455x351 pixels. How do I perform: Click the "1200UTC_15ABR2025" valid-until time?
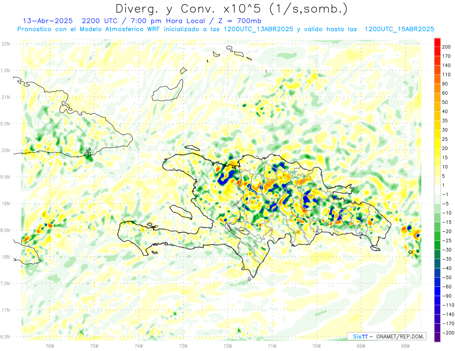pos(399,29)
